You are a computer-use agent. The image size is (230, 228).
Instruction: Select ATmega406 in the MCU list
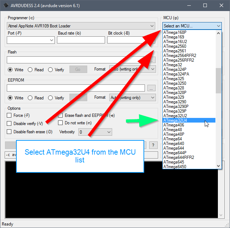(x=189, y=125)
